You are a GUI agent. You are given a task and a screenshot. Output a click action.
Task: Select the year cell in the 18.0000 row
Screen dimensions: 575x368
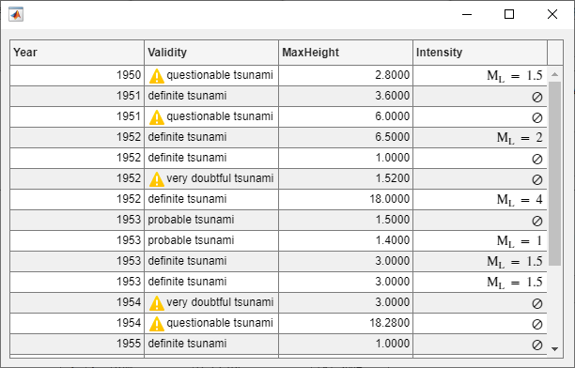tap(77, 199)
